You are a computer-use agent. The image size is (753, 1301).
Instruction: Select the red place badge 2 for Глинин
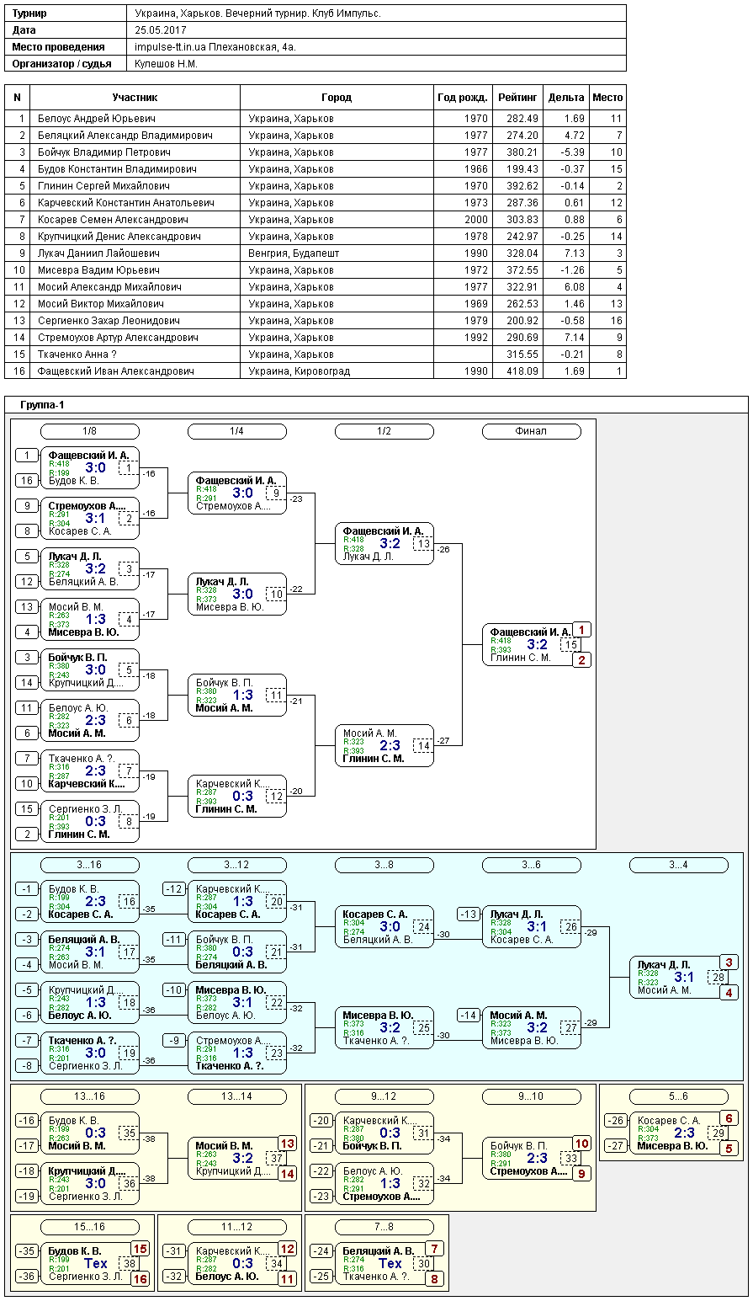pyautogui.click(x=581, y=660)
